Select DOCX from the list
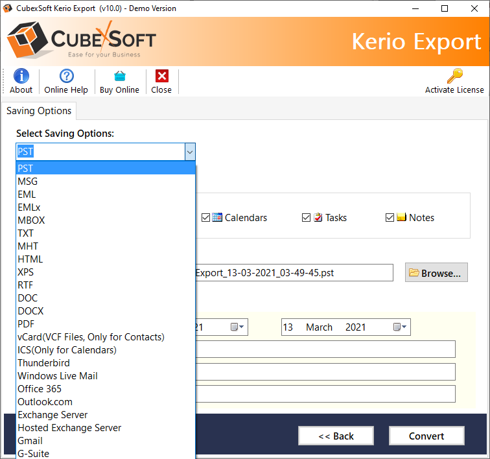The height and width of the screenshot is (459, 490). [x=106, y=311]
